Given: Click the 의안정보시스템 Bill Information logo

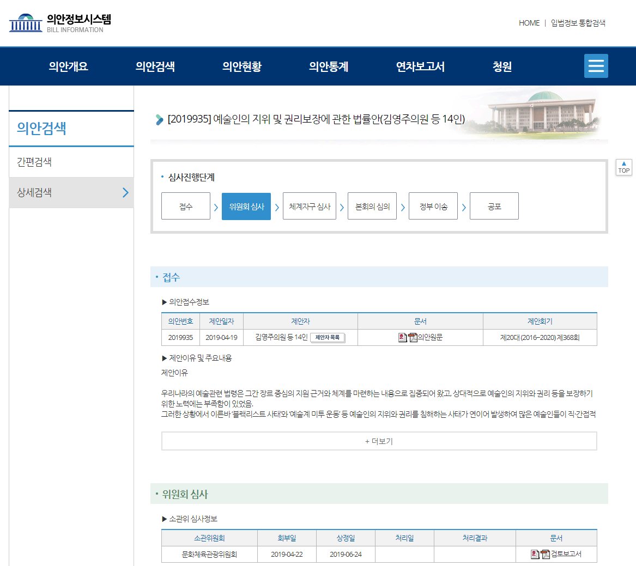Looking at the screenshot, I should pyautogui.click(x=60, y=23).
